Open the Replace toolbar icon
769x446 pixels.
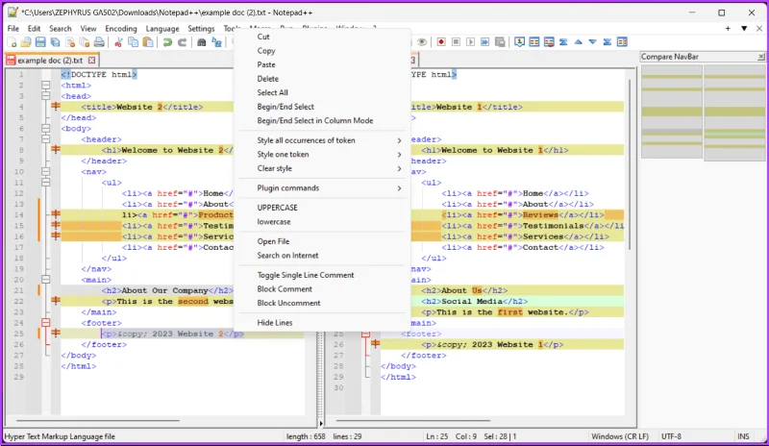tap(216, 42)
